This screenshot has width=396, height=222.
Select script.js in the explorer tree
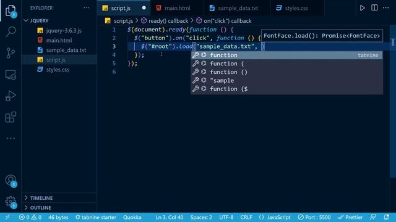point(59,60)
